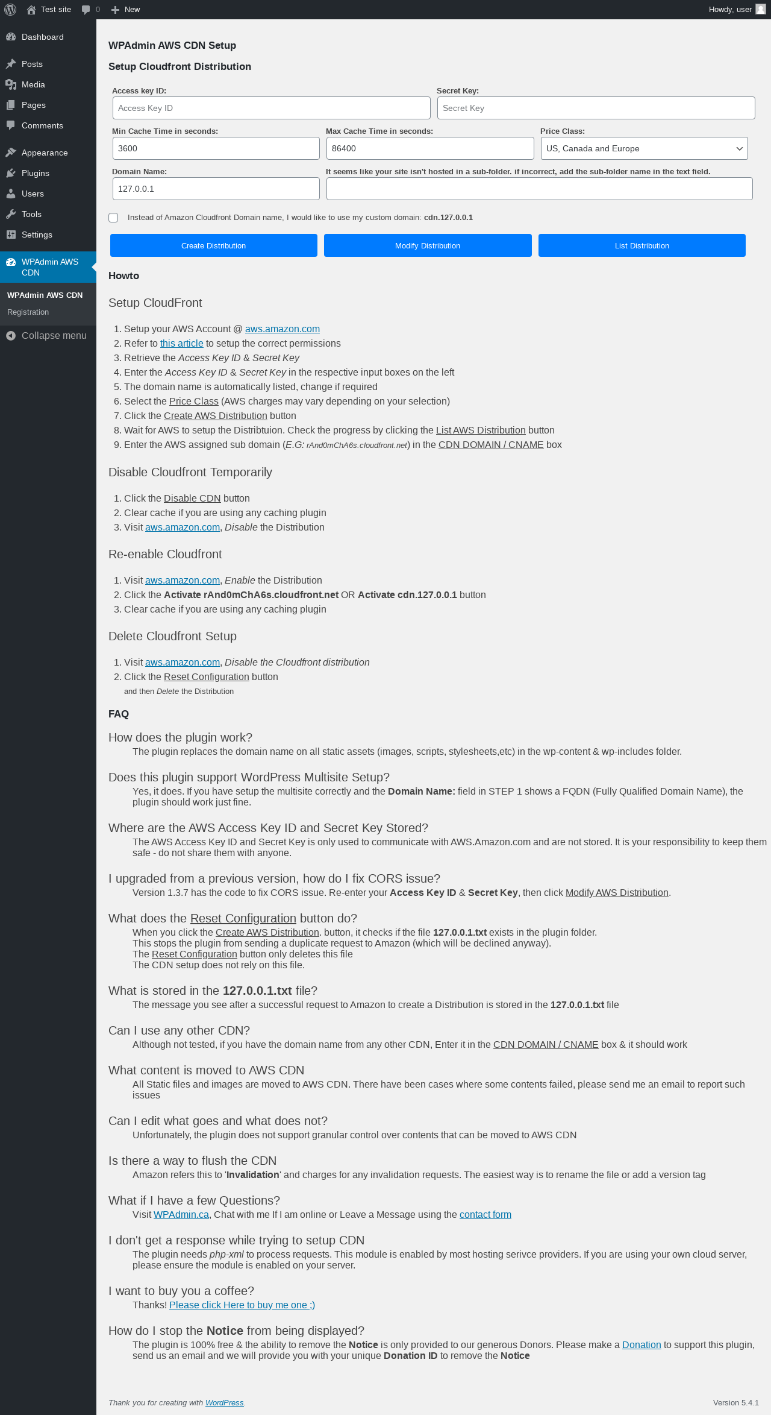Open the contact form link
Image resolution: width=771 pixels, height=1415 pixels.
pos(485,1214)
